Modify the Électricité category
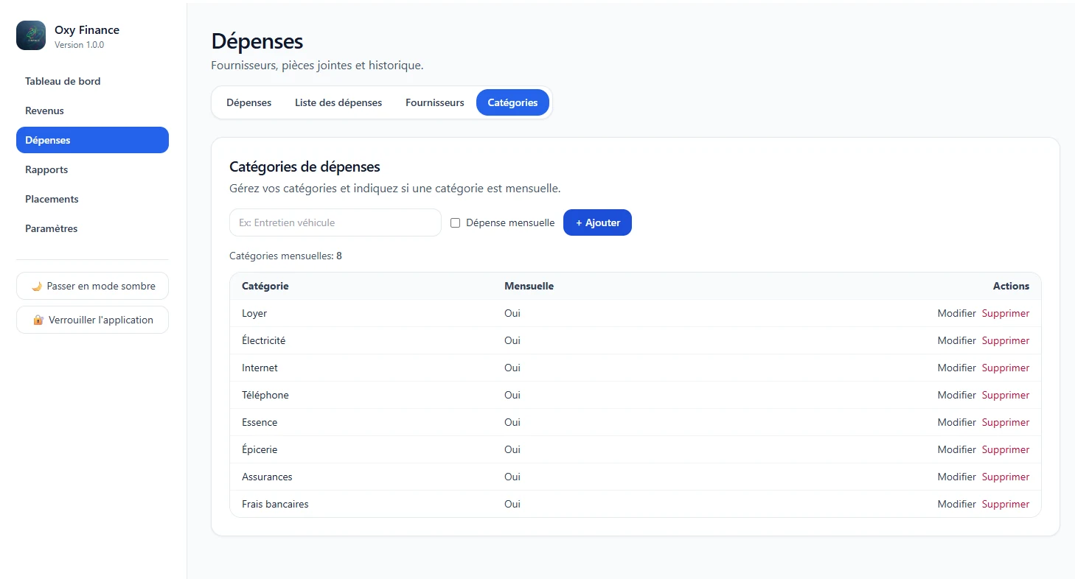1075x579 pixels. (956, 340)
